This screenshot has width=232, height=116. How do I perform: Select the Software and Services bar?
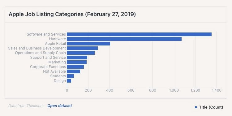tap(139, 34)
